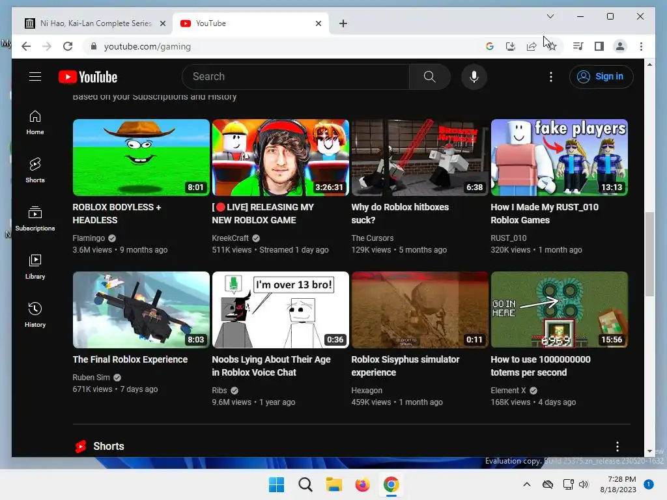This screenshot has height=500, width=667.
Task: Start voice search with microphone icon
Action: click(x=474, y=77)
